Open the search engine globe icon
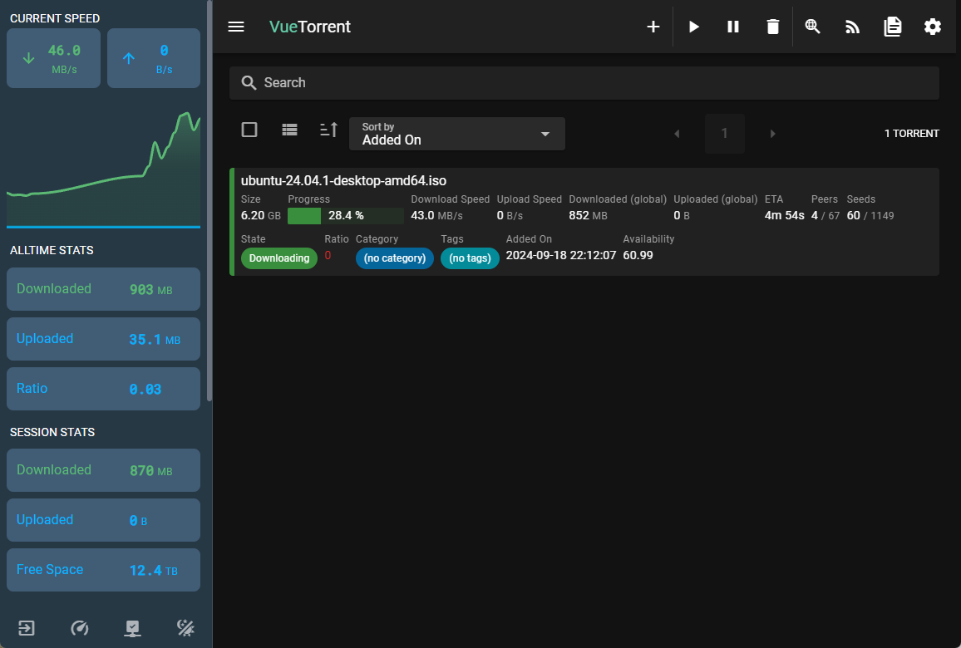Screen dimensions: 961x648 (813, 27)
